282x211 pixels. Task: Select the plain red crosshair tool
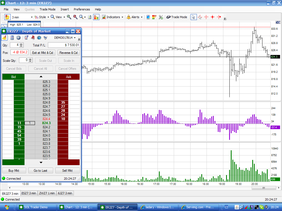pyautogui.click(x=206, y=17)
